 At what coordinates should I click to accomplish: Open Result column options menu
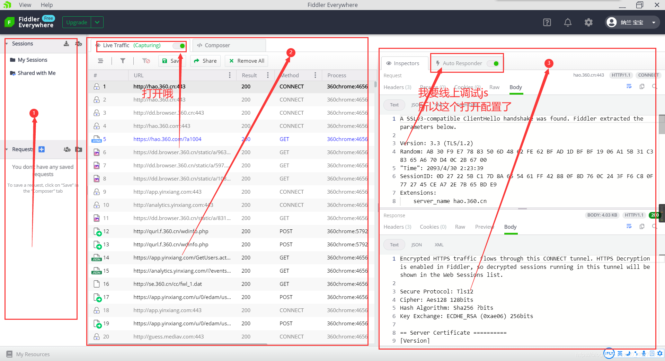point(268,75)
